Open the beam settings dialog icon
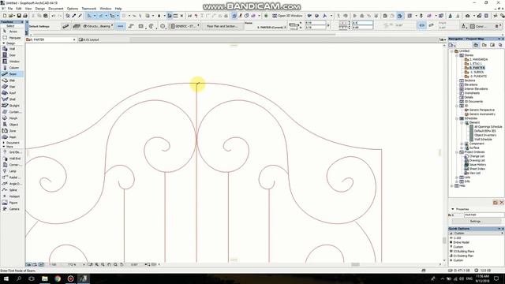Image resolution: width=505 pixels, height=284 pixels. pos(65,26)
